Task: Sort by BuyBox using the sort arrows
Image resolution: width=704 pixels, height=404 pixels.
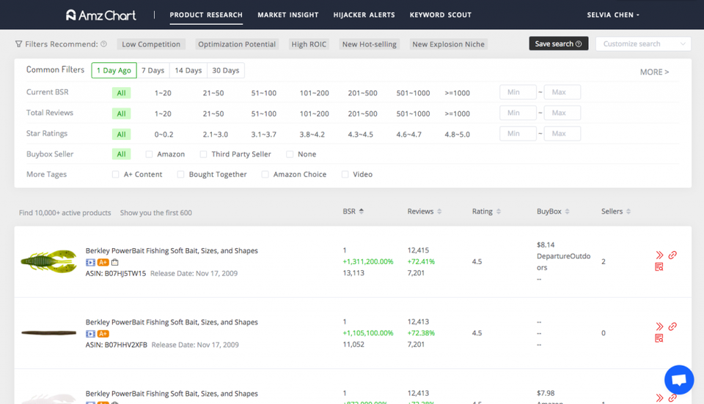Action: pos(567,212)
